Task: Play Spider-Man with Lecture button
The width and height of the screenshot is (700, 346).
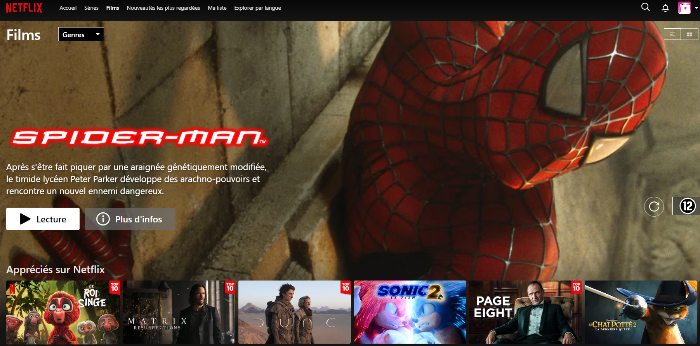Action: pyautogui.click(x=43, y=219)
